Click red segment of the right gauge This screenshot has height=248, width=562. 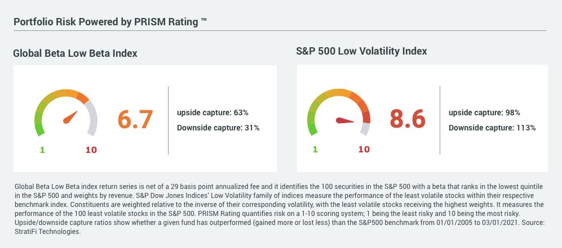tap(366, 116)
